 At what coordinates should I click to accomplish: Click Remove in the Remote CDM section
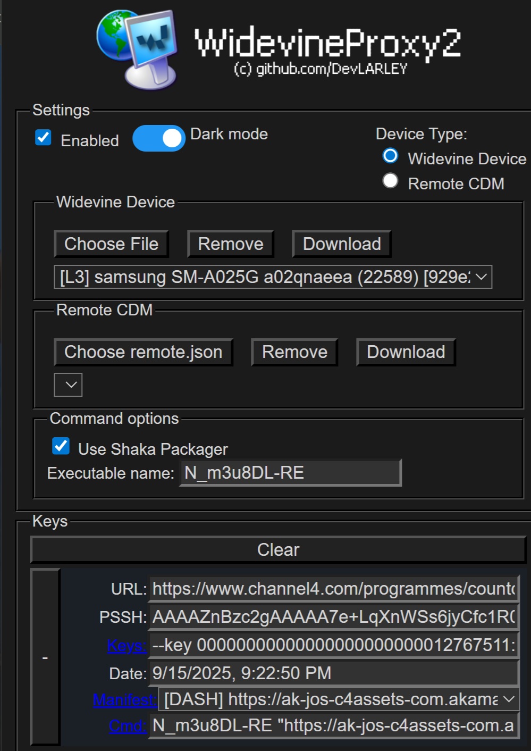coord(294,352)
